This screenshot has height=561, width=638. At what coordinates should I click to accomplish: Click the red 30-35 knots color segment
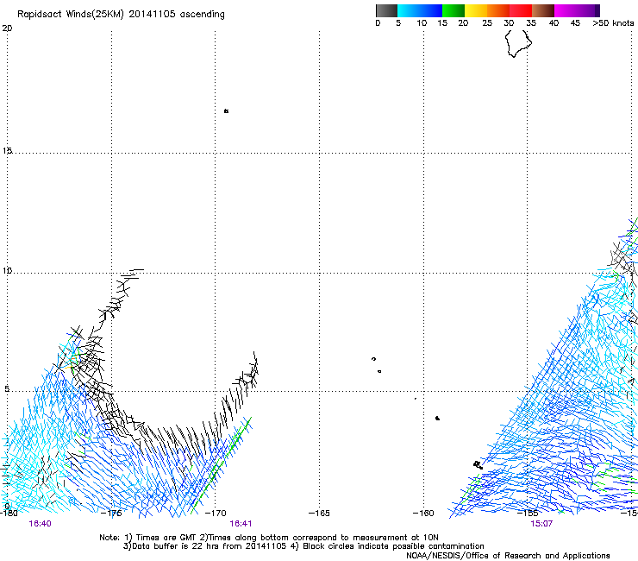pyautogui.click(x=521, y=10)
